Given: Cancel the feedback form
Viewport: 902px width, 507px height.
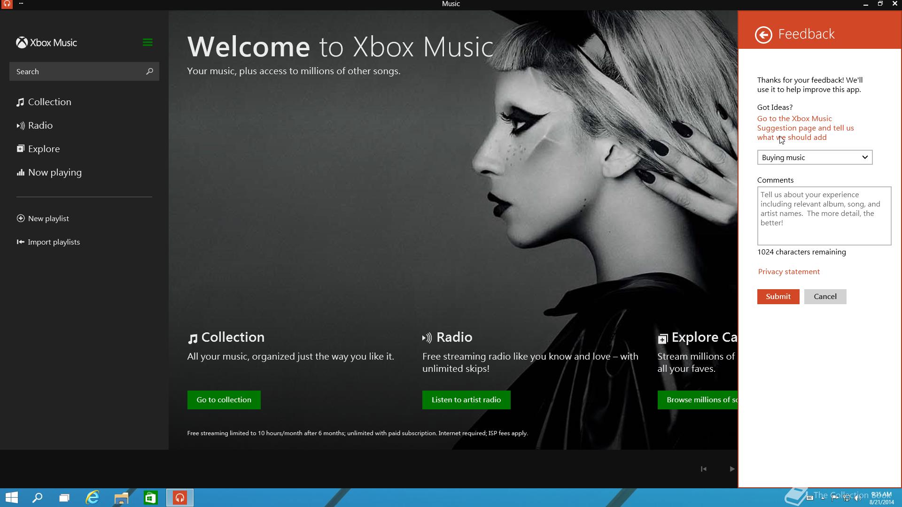Looking at the screenshot, I should pyautogui.click(x=825, y=296).
